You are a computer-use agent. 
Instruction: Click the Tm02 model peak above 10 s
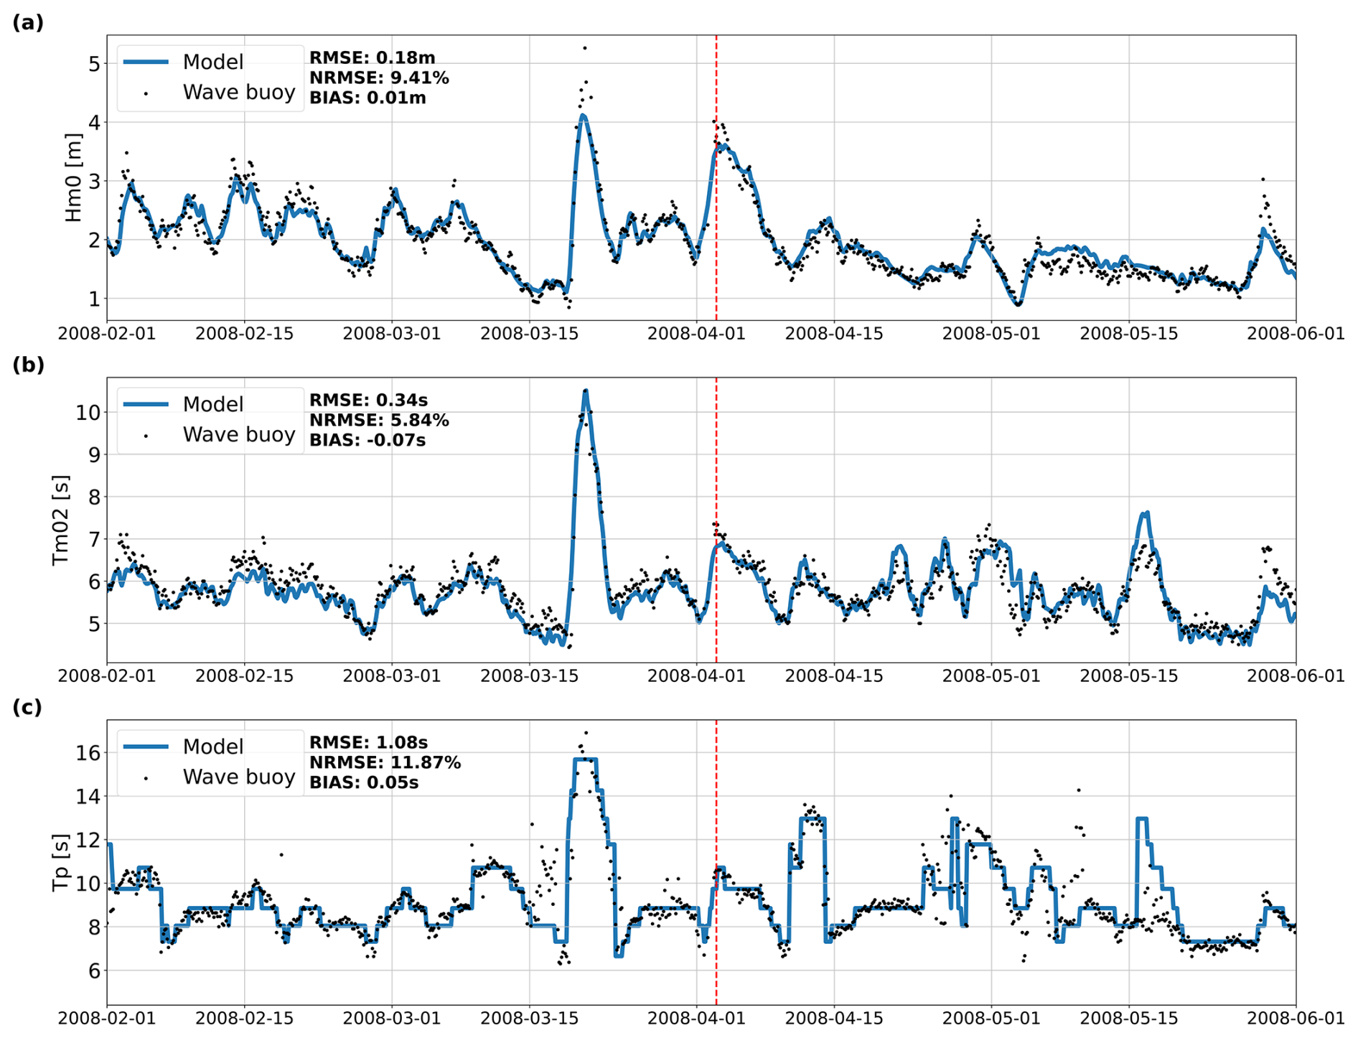586,392
